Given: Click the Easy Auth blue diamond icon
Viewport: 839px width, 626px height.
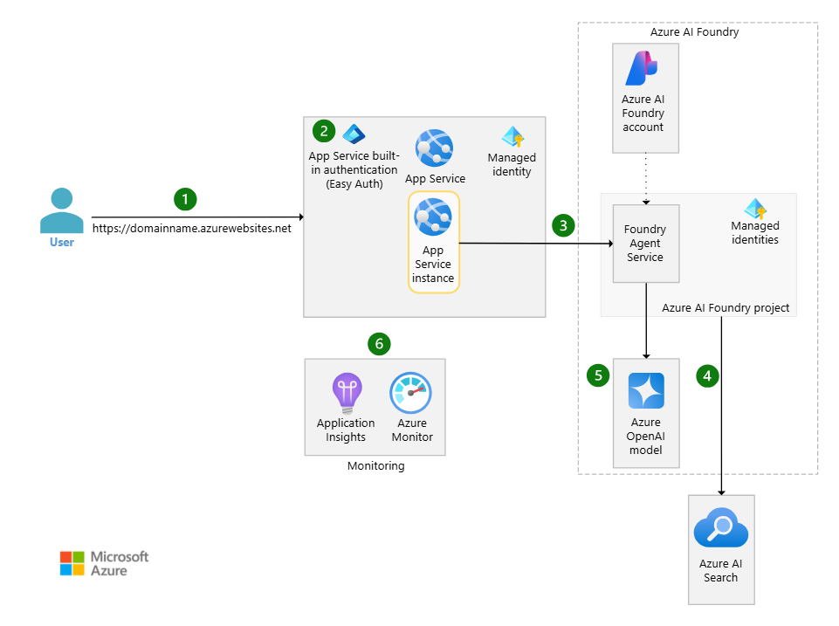Looking at the screenshot, I should [354, 134].
